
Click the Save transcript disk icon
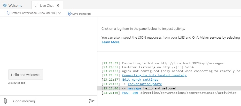point(69,13)
